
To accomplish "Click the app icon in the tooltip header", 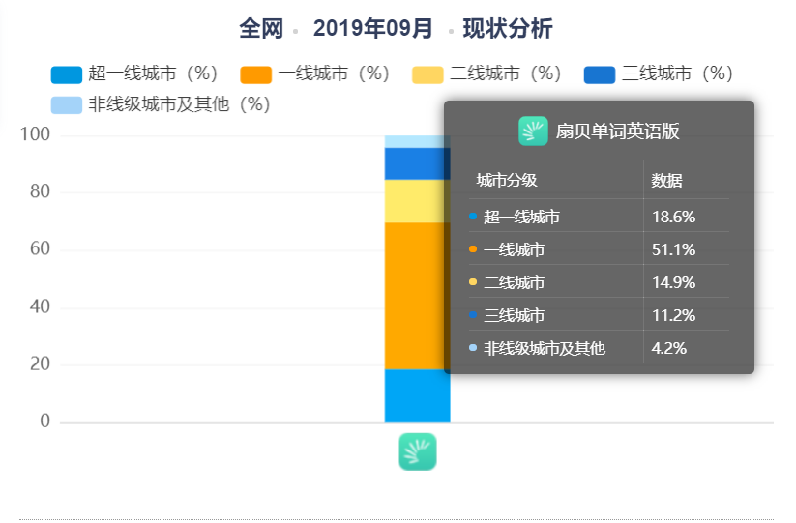I will click(533, 131).
